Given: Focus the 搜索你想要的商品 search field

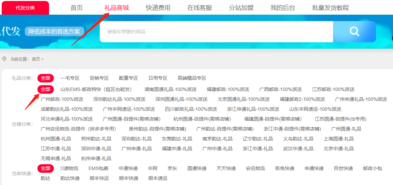Looking at the screenshot, I should [216, 32].
